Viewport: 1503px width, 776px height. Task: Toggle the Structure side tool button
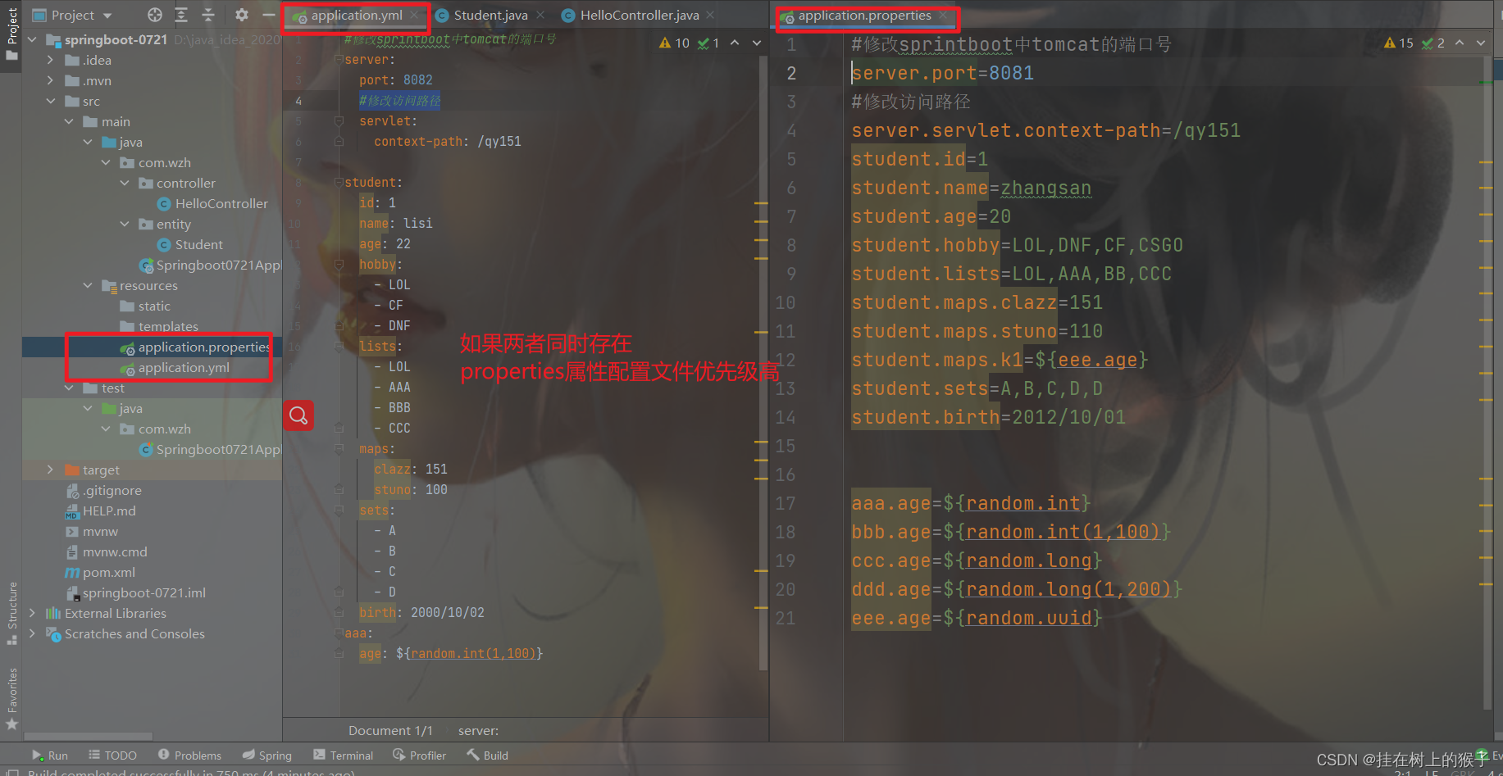11,613
